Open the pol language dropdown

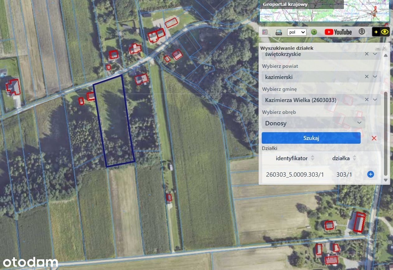coord(297,32)
